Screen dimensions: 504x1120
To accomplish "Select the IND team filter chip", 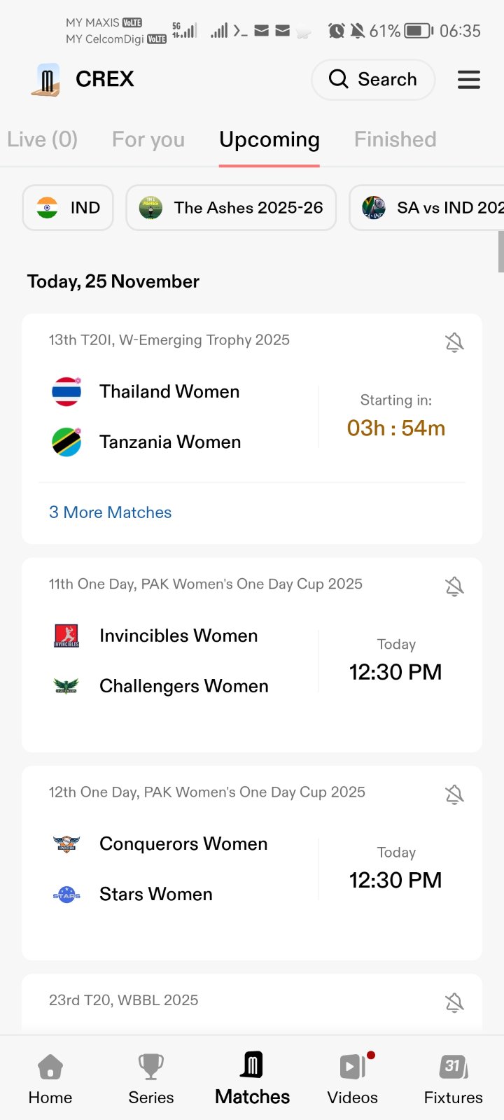I will point(68,208).
